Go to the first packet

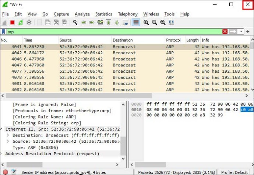109,22
